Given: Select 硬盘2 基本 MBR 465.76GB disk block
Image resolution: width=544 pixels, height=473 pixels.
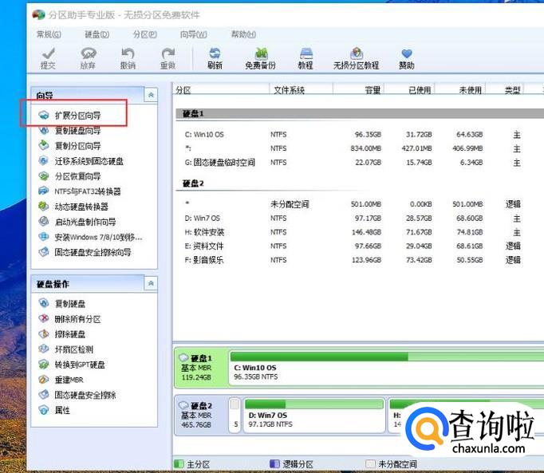Looking at the screenshot, I should 200,415.
